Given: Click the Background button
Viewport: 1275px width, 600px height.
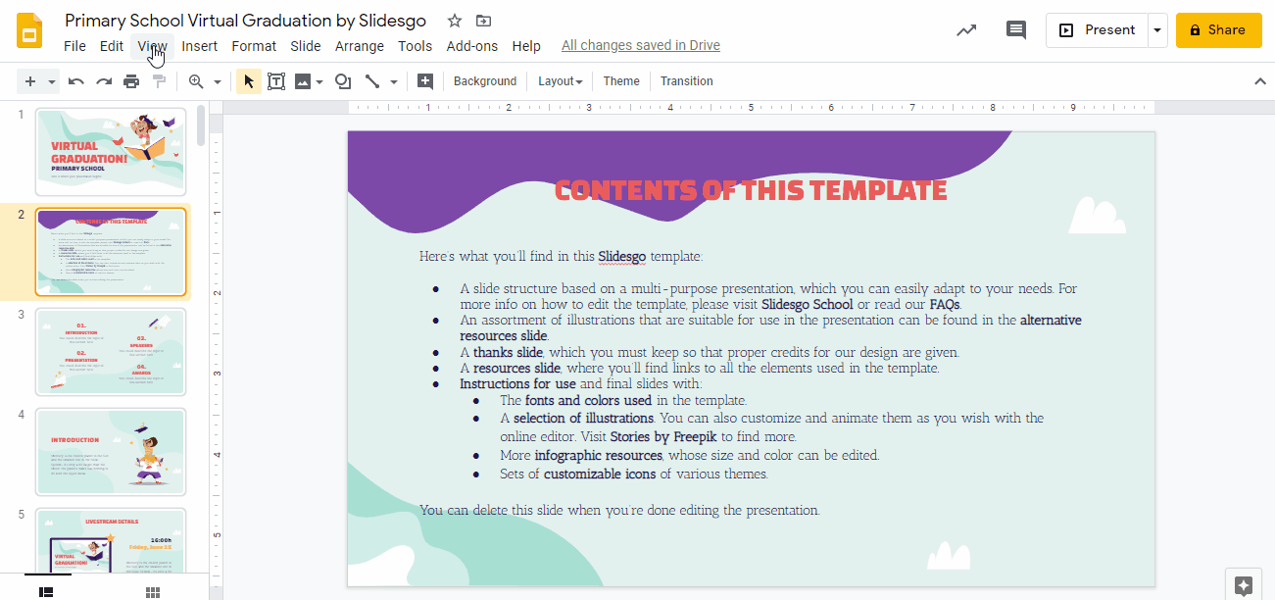Looking at the screenshot, I should (x=485, y=81).
